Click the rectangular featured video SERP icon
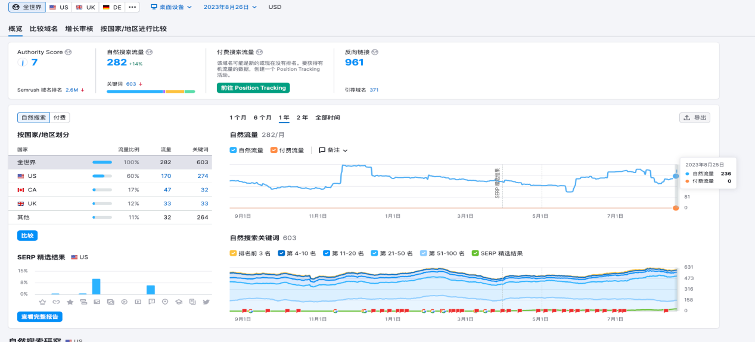This screenshot has width=755, height=342. point(138,302)
